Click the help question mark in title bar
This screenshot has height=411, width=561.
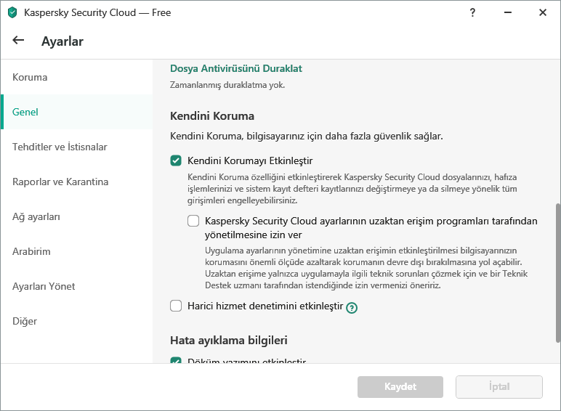click(x=473, y=12)
